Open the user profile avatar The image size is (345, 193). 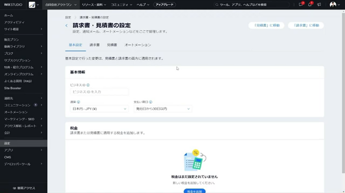[333, 4]
